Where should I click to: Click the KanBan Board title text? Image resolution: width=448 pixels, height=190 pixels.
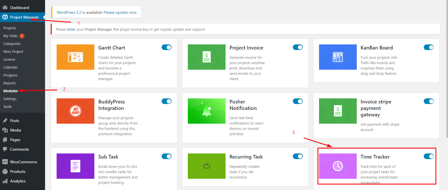(377, 48)
